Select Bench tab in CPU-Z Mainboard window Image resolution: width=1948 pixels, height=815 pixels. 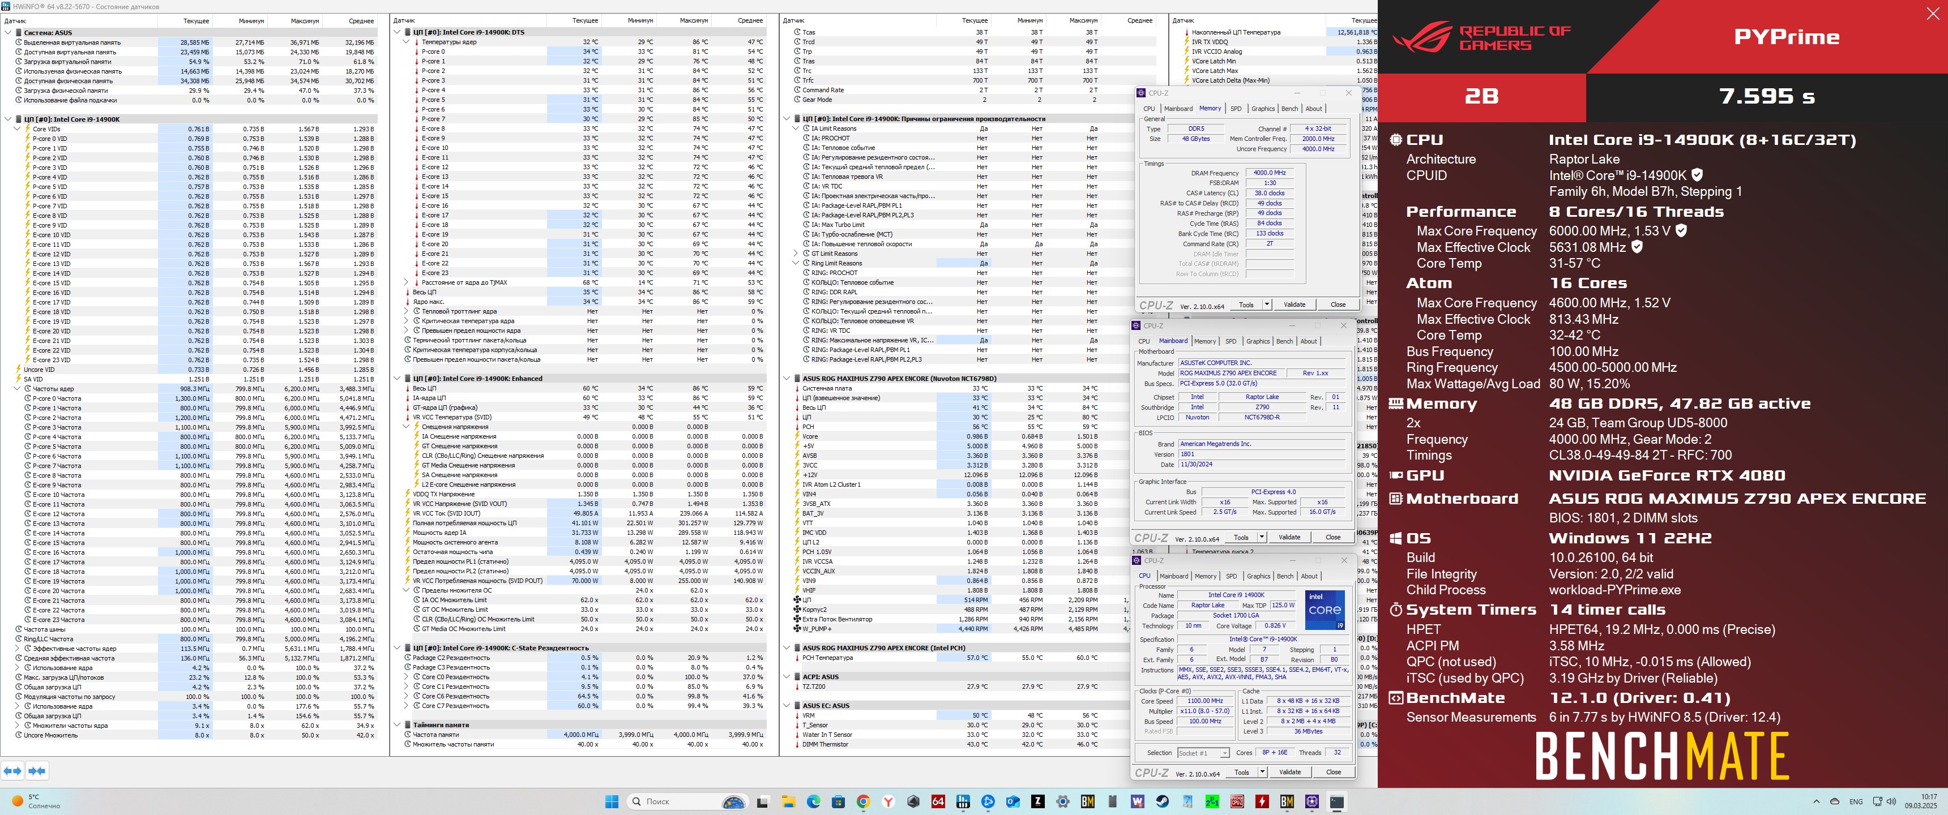(1285, 342)
